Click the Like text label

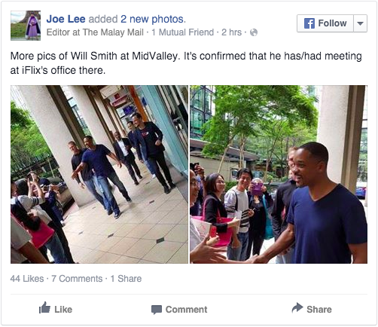point(63,310)
